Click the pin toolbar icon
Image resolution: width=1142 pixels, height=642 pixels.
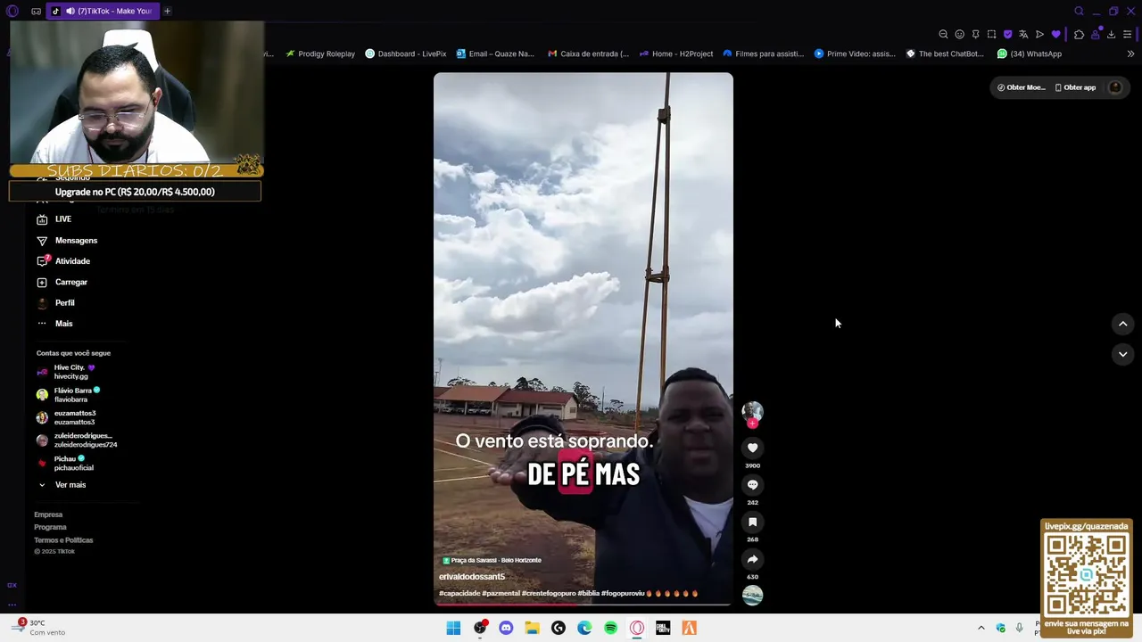pyautogui.click(x=975, y=34)
